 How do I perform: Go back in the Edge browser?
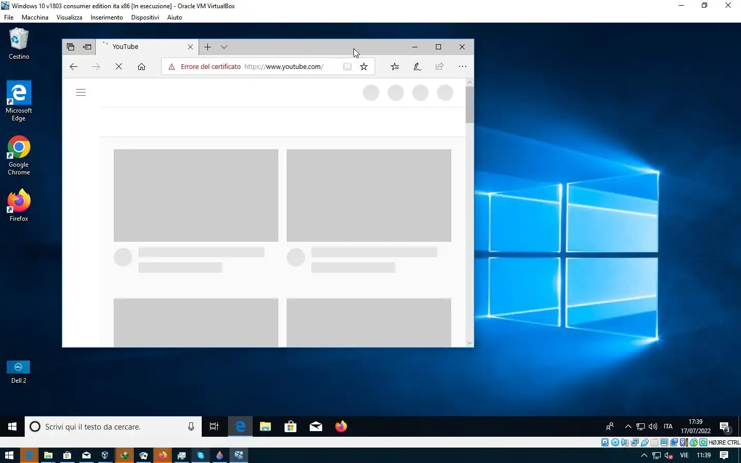tap(74, 66)
